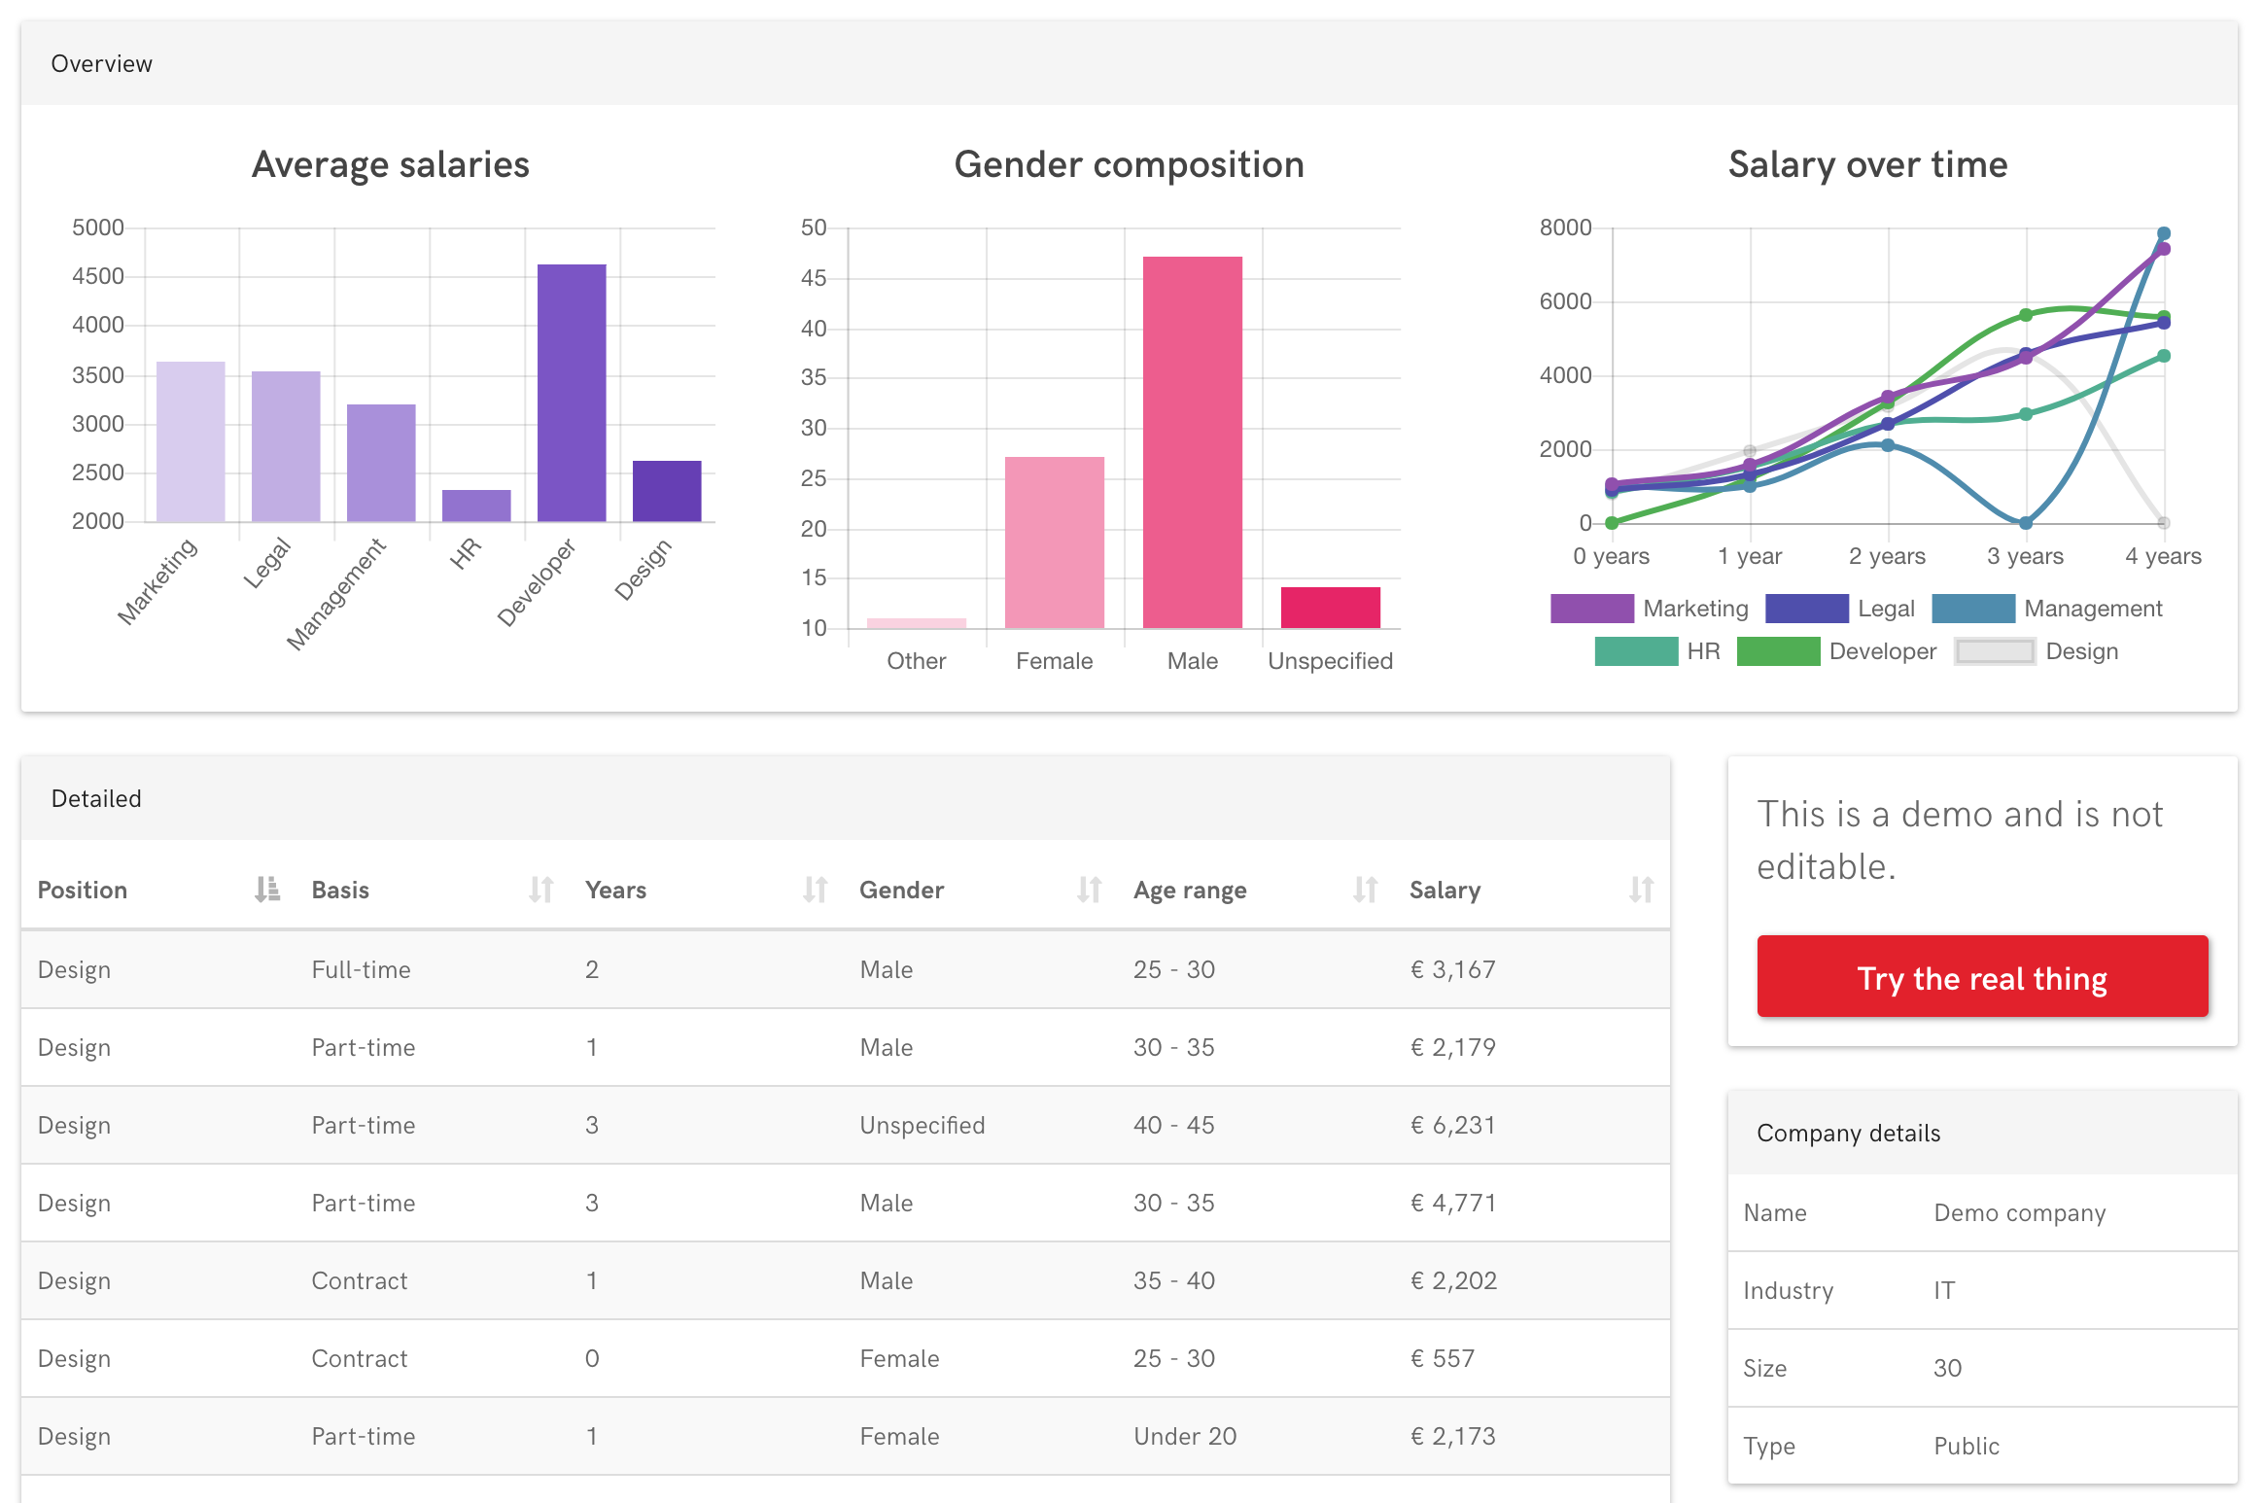
Task: Show or hide Design legend item
Action: point(1995,651)
